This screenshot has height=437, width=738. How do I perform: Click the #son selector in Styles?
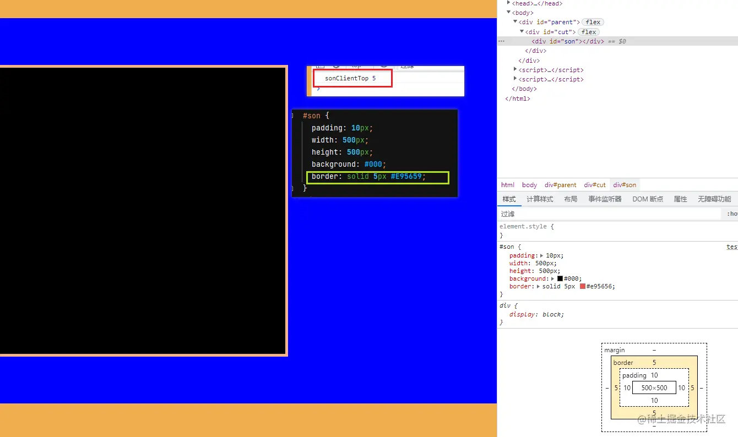(x=508, y=247)
